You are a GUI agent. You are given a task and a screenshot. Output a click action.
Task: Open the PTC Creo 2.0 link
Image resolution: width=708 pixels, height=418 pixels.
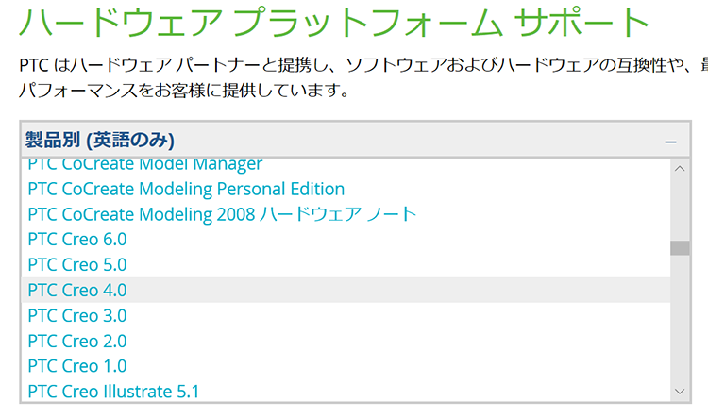click(77, 341)
